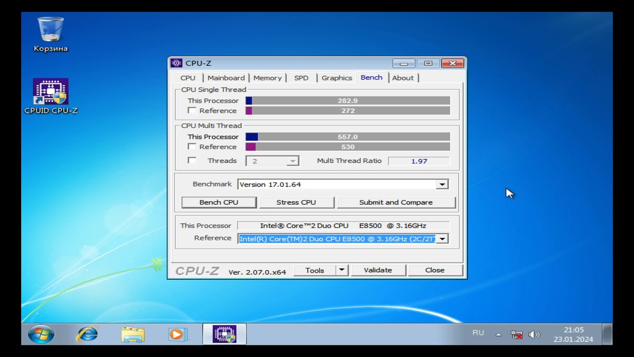
Task: Start Stress CPU test
Action: click(296, 203)
